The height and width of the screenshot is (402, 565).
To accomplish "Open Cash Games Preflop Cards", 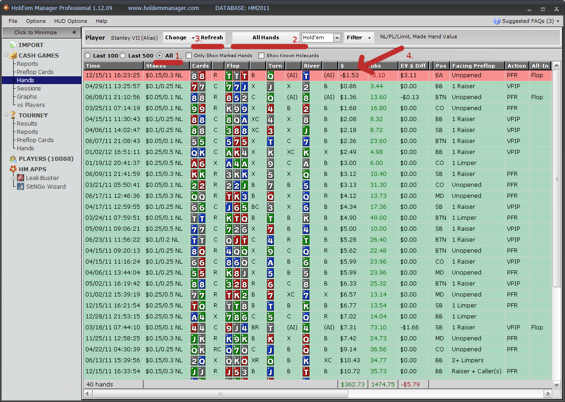I will [x=35, y=72].
